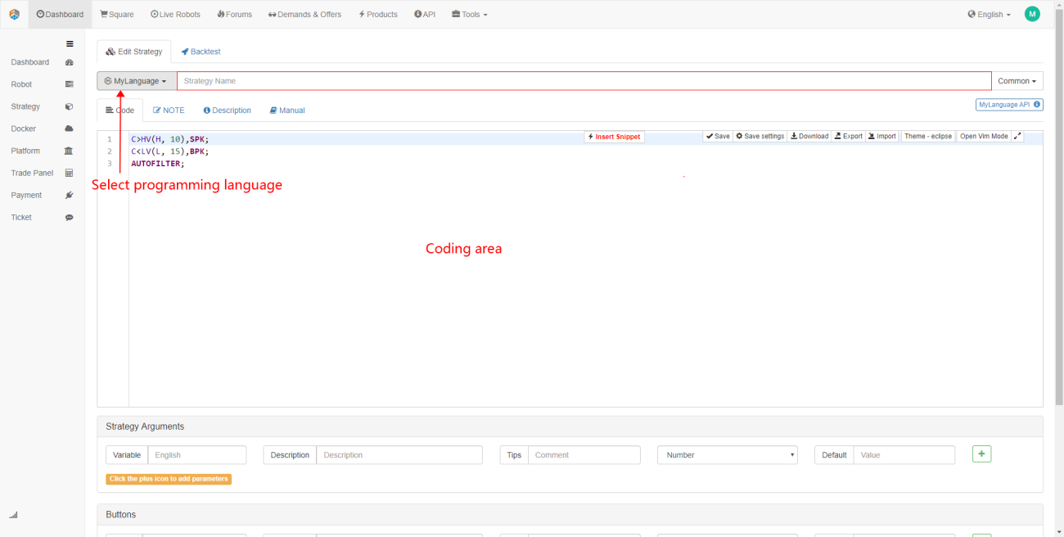This screenshot has height=537, width=1064.
Task: Add strategy argument with green plus
Action: (x=981, y=454)
